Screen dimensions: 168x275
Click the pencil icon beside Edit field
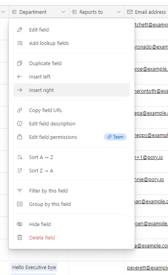(20, 30)
